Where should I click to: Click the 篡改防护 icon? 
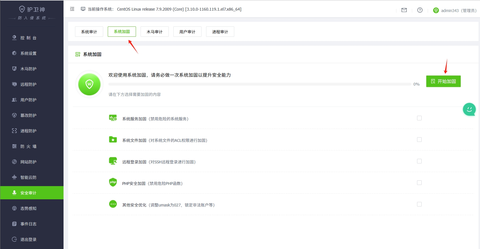[x=14, y=115]
